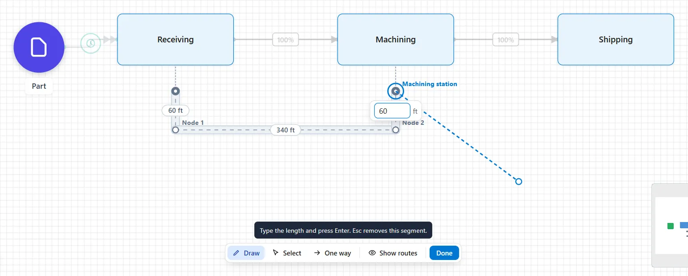Click the Node 1 path point
Screen dimensions: 688x276
[x=175, y=130]
